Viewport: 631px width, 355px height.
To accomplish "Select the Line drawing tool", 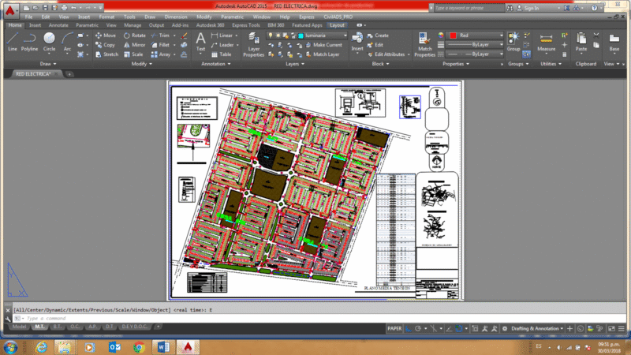I will pos(12,42).
